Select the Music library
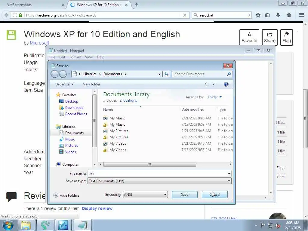 point(70,139)
